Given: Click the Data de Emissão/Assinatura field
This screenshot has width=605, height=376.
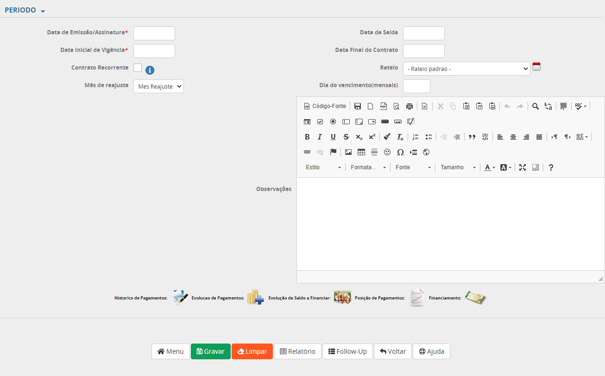Looking at the screenshot, I should click(x=154, y=33).
